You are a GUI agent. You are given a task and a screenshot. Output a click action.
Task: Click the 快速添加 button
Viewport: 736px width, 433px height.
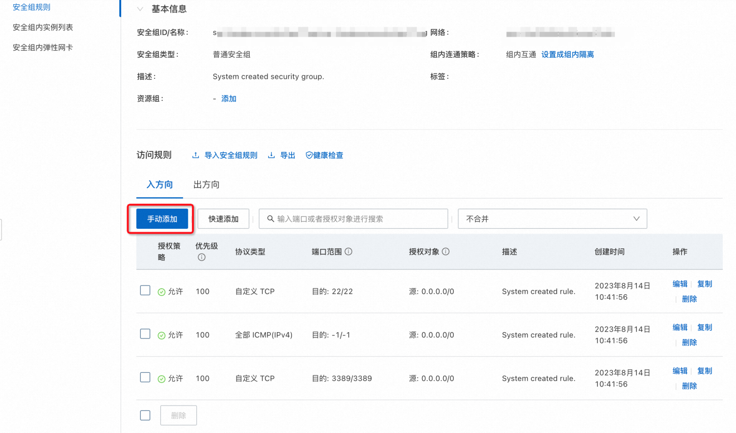[x=223, y=219]
